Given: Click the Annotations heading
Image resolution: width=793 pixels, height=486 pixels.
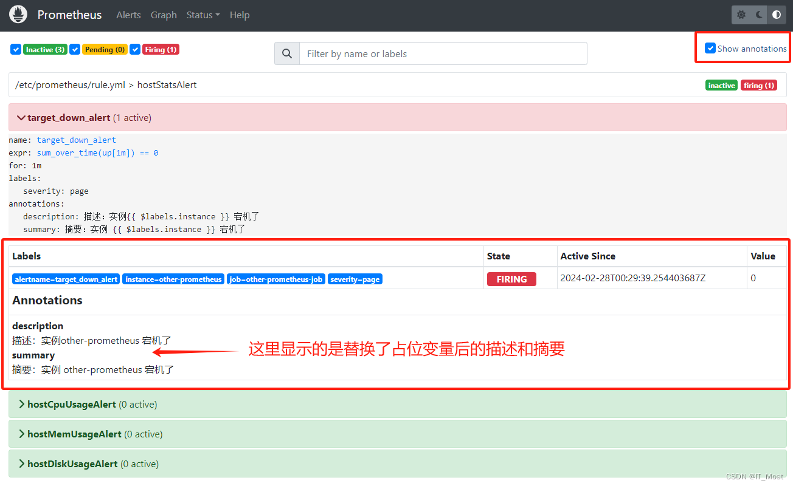Looking at the screenshot, I should (x=47, y=300).
